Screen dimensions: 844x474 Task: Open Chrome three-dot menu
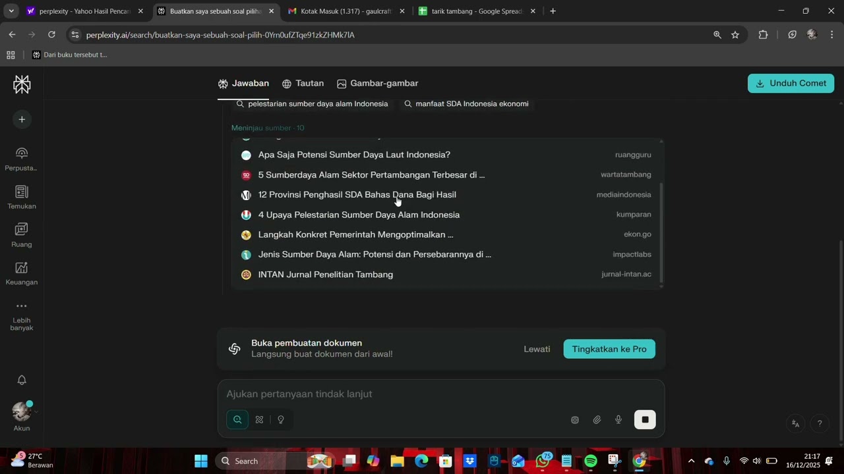point(831,35)
